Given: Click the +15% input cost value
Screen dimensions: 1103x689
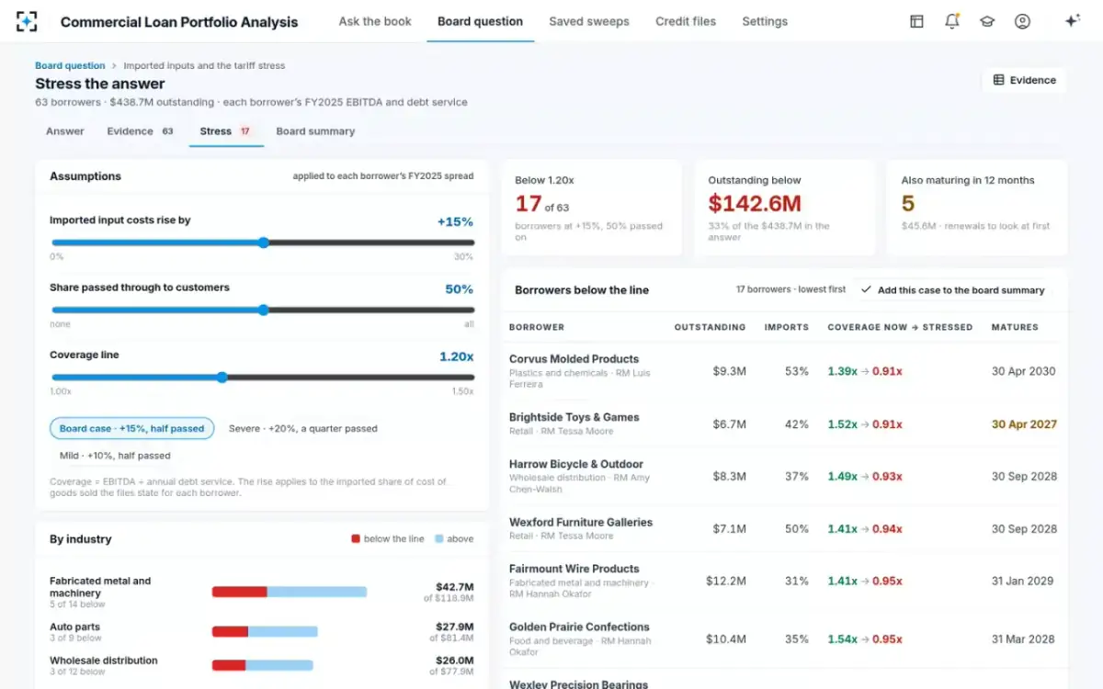Looking at the screenshot, I should point(455,221).
